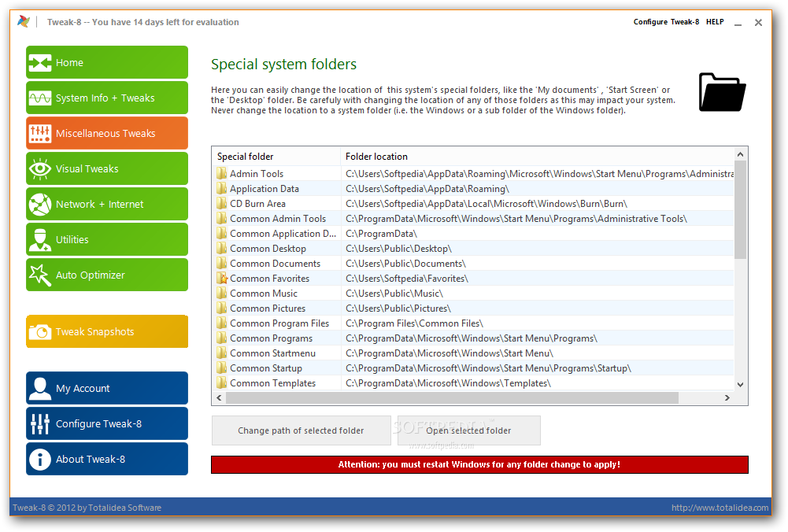Click the Visual Tweaks eye icon

click(40, 168)
